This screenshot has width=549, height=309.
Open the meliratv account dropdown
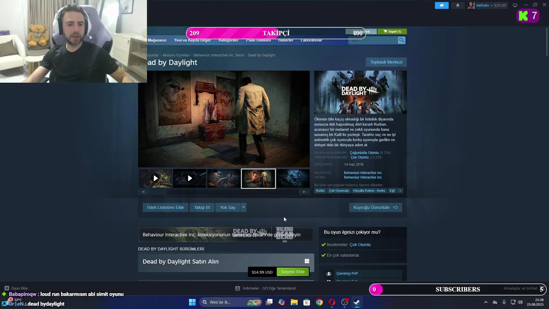[x=492, y=6]
